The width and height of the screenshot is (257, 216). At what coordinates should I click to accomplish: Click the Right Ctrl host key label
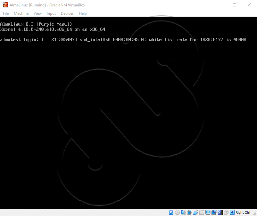(x=243, y=212)
